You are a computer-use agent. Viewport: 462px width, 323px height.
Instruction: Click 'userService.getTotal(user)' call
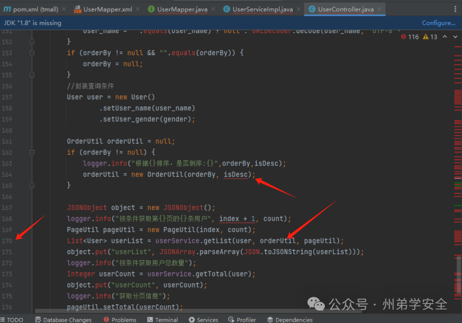pos(199,274)
